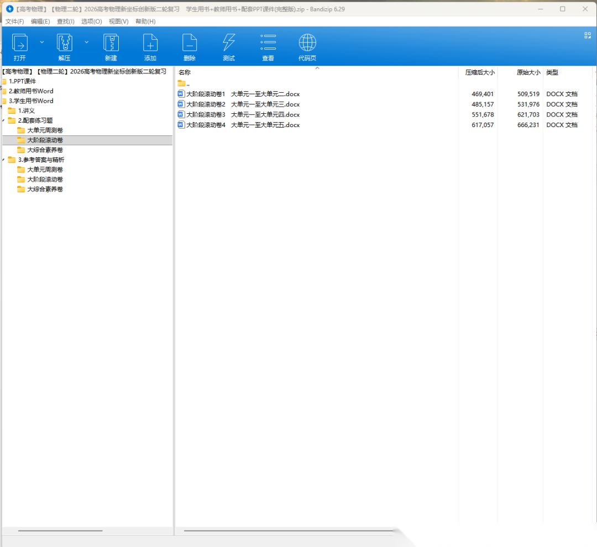This screenshot has height=547, width=597.
Task: Click the Code page (代码页) globe icon
Action: pyautogui.click(x=307, y=43)
